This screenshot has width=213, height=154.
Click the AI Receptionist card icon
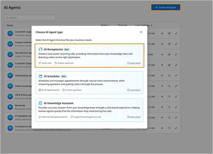pyautogui.click(x=41, y=49)
